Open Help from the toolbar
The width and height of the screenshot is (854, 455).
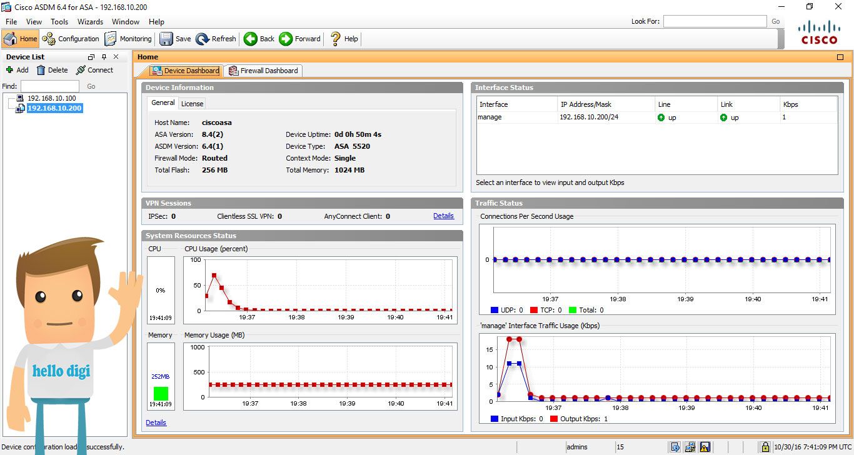pyautogui.click(x=344, y=39)
